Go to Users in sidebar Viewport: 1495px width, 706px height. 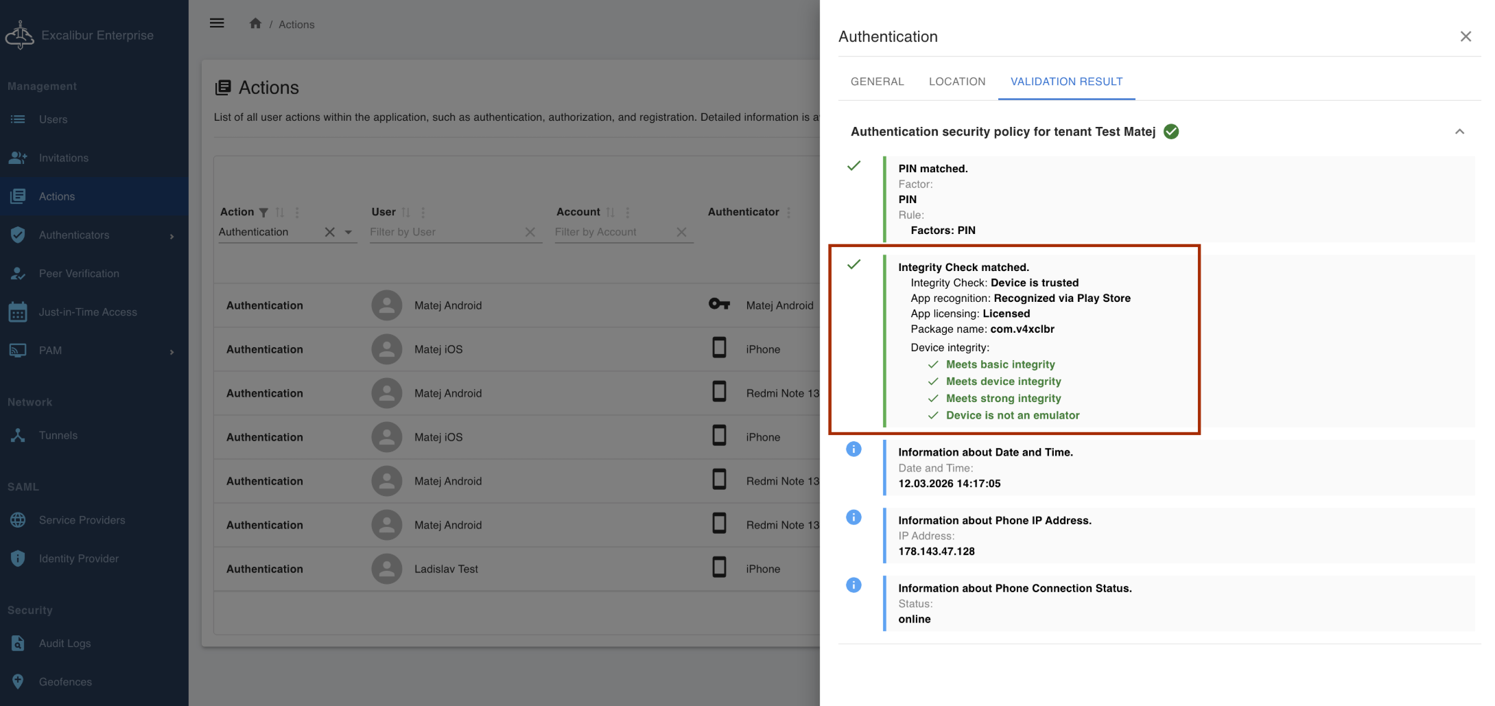53,119
